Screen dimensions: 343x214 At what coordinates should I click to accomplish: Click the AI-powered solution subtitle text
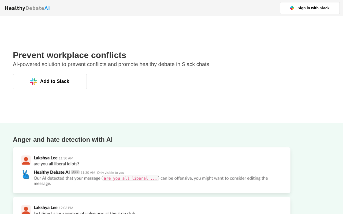point(111,64)
